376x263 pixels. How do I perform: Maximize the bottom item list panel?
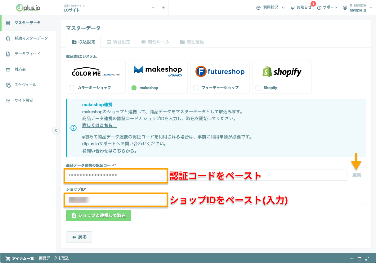point(360,258)
